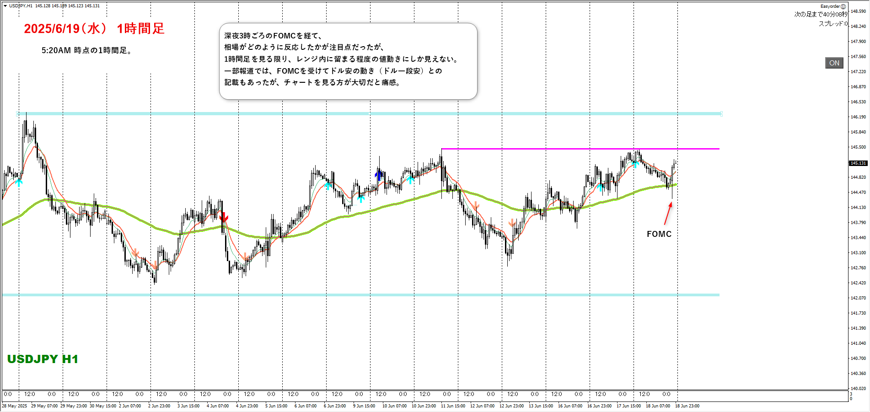Click the dark blue up arrow signal
This screenshot has height=412, width=870.
pyautogui.click(x=378, y=176)
